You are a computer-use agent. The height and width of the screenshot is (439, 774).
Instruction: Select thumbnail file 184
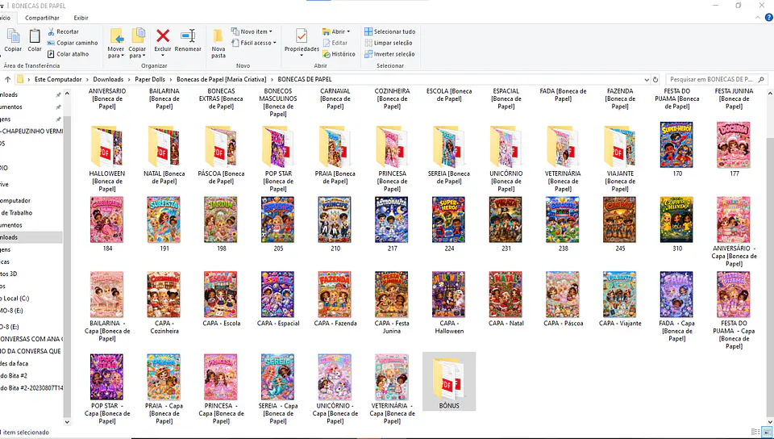(107, 224)
